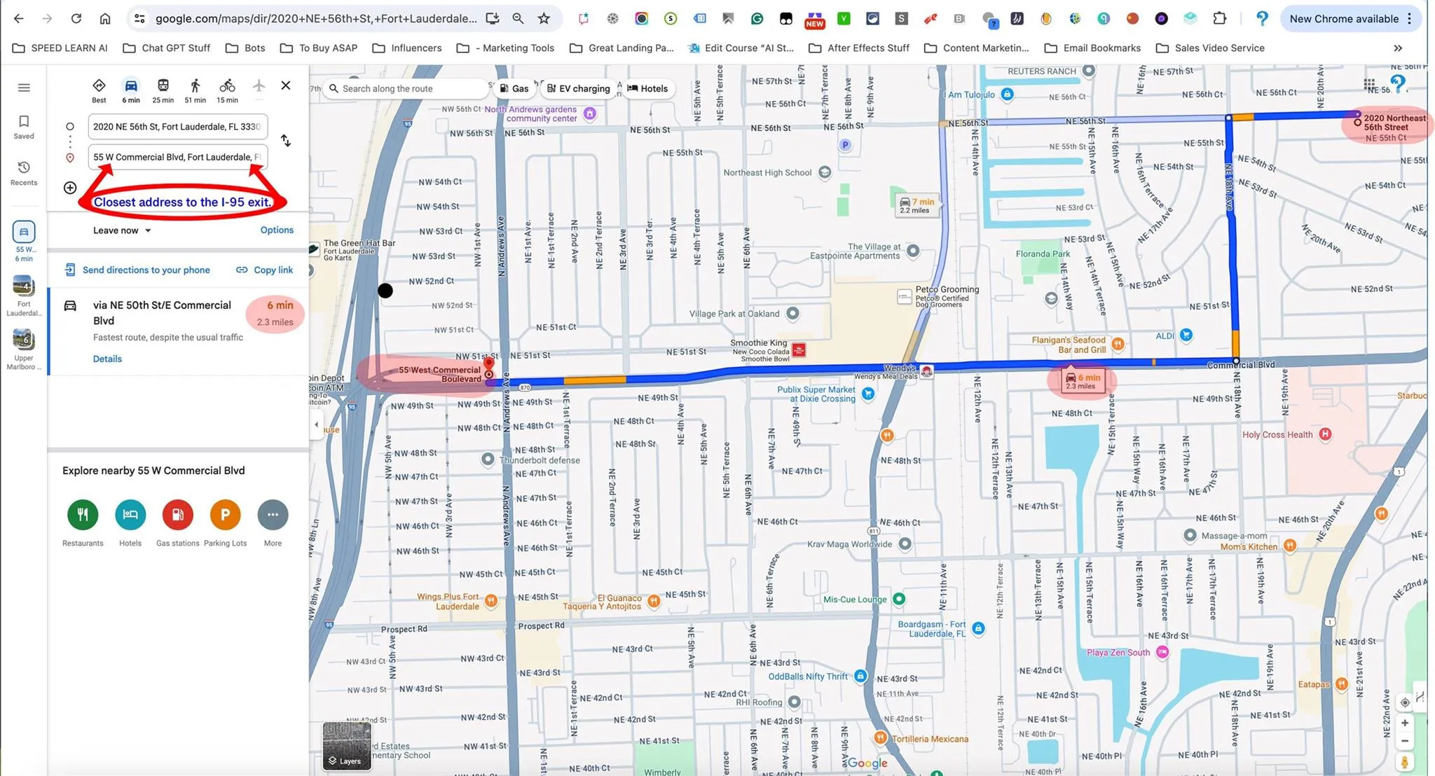
Task: Select the Cycling travel mode icon
Action: [x=227, y=86]
